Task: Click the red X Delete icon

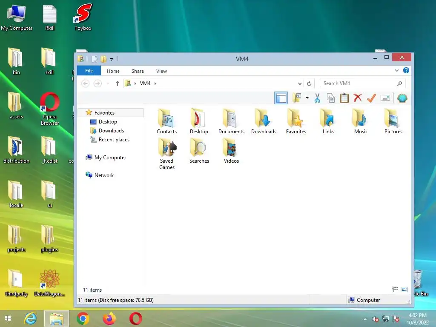Action: click(x=358, y=98)
